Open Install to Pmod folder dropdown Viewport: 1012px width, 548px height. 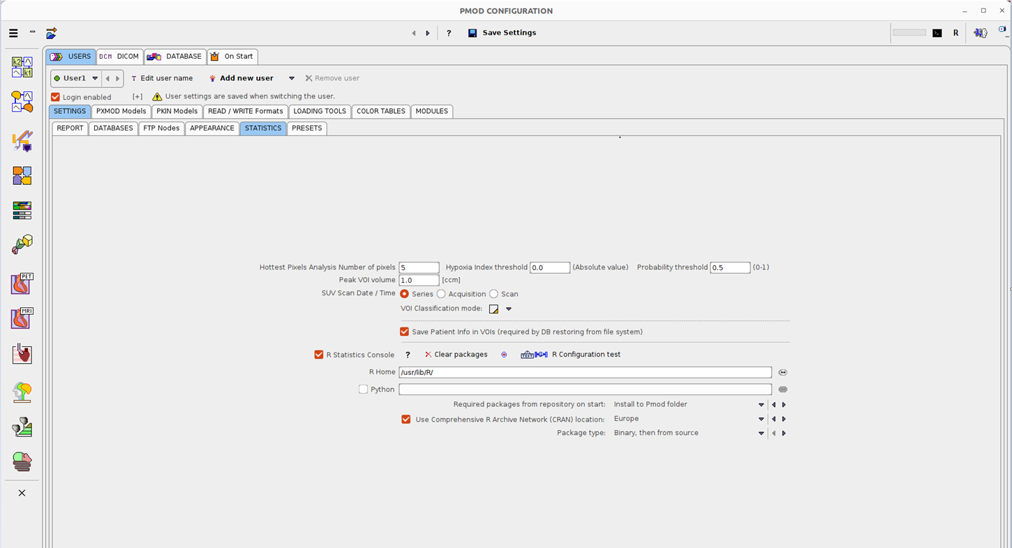coord(761,405)
